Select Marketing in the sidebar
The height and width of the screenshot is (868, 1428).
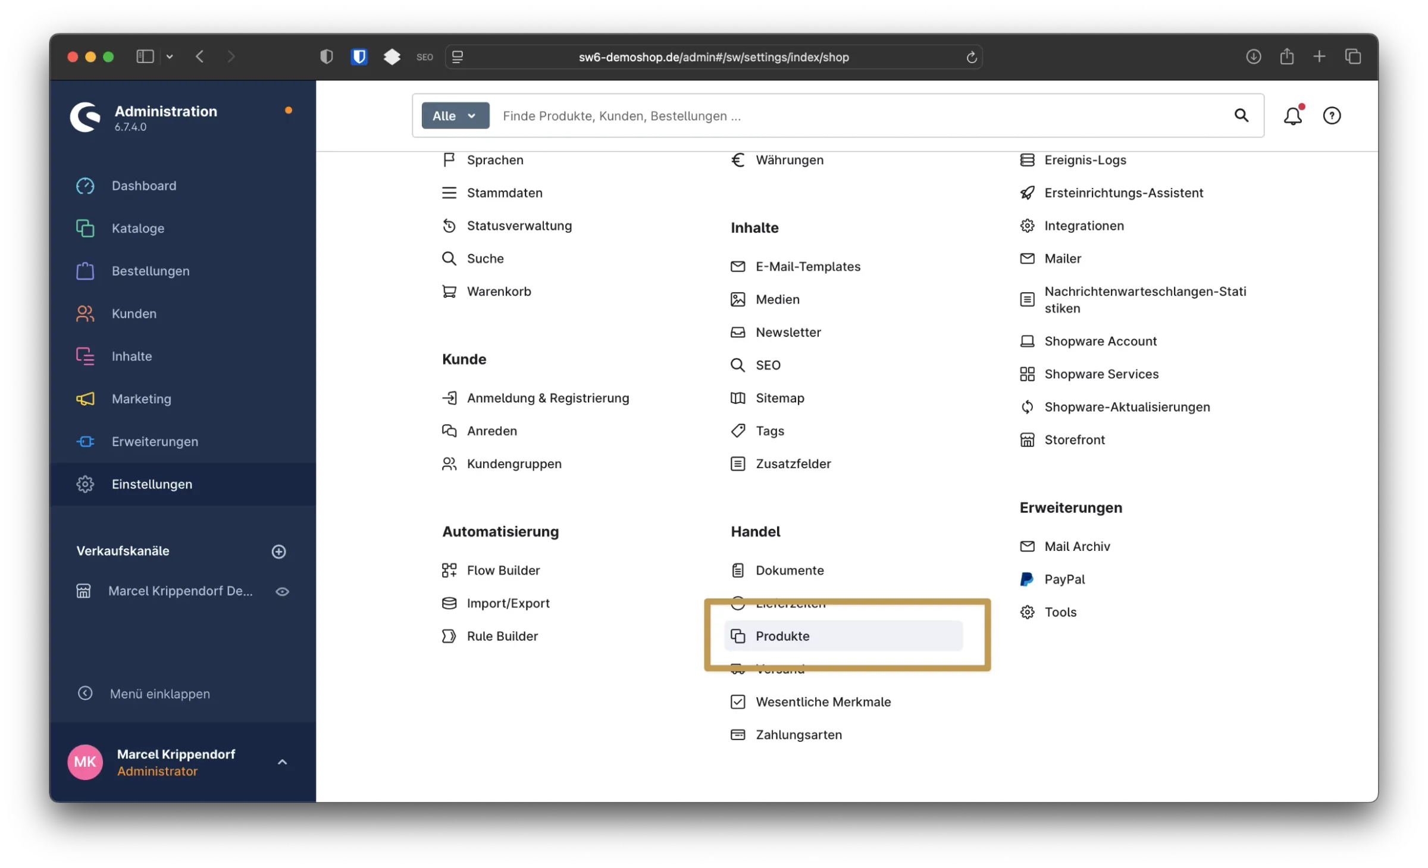click(x=141, y=399)
